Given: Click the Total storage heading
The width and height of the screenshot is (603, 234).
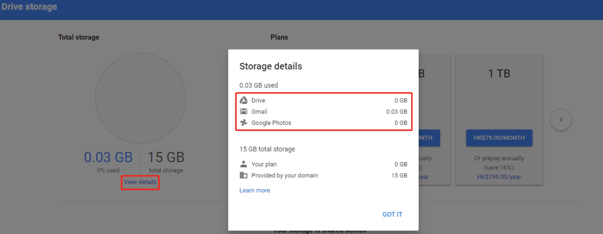Looking at the screenshot, I should click(x=79, y=37).
